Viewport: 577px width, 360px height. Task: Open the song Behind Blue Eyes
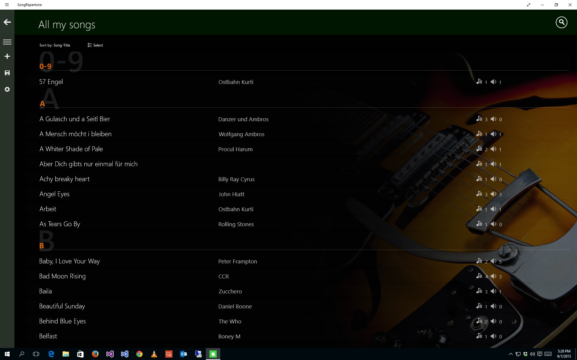click(63, 321)
